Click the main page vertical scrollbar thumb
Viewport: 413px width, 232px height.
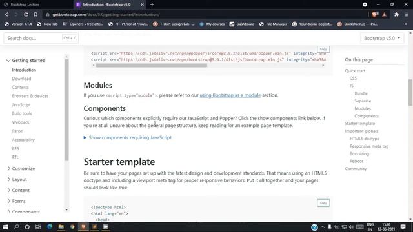click(x=410, y=92)
